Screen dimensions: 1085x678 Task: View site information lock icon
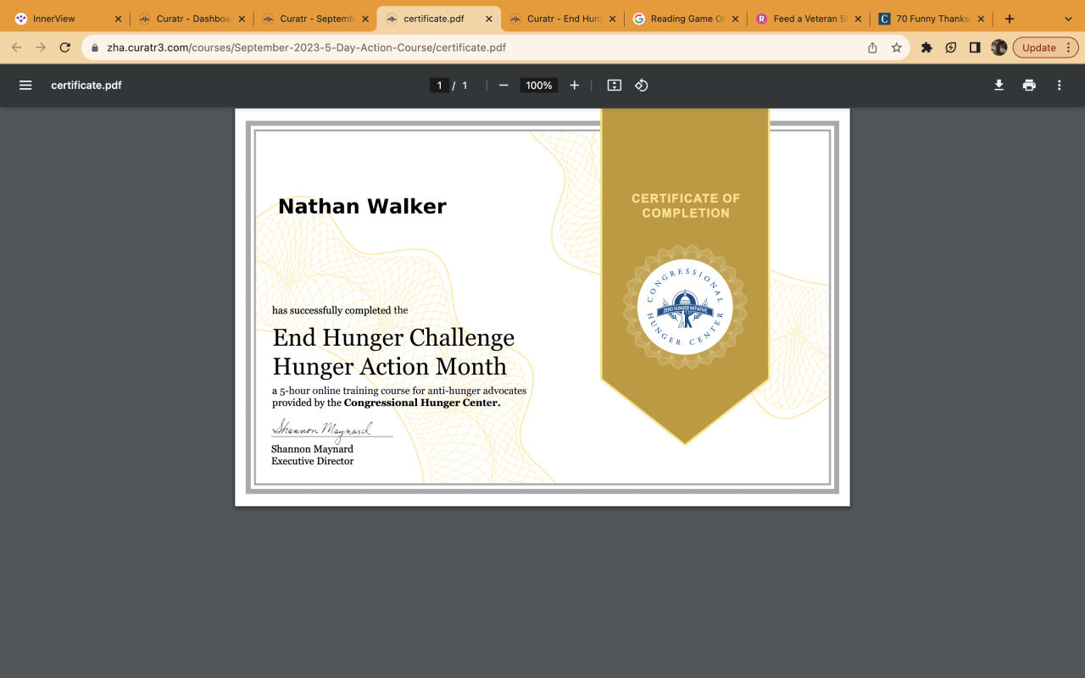point(95,48)
